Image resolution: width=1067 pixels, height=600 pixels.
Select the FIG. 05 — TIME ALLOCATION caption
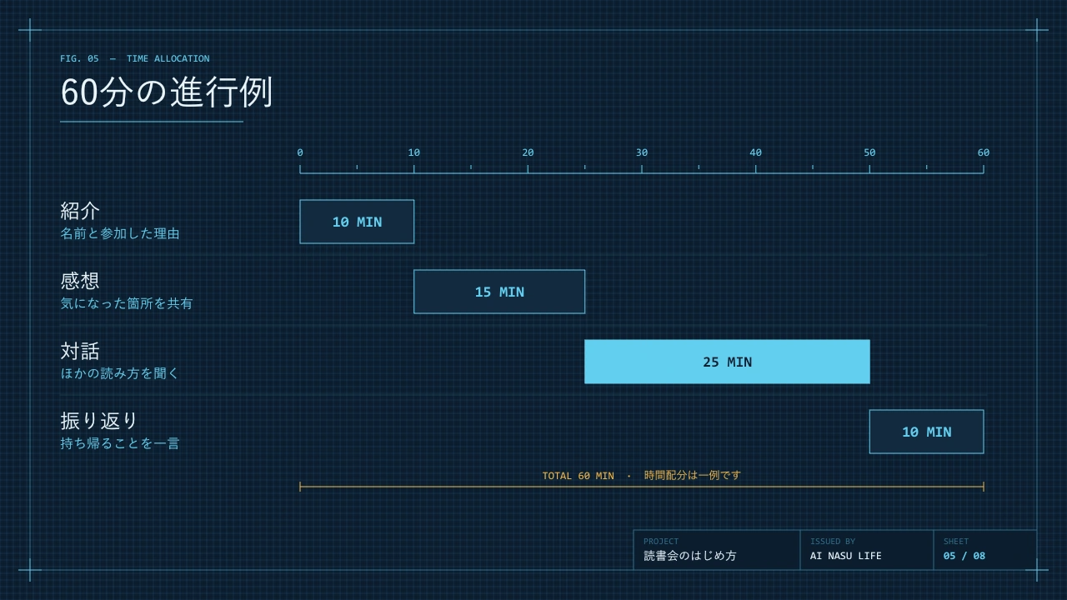[135, 58]
